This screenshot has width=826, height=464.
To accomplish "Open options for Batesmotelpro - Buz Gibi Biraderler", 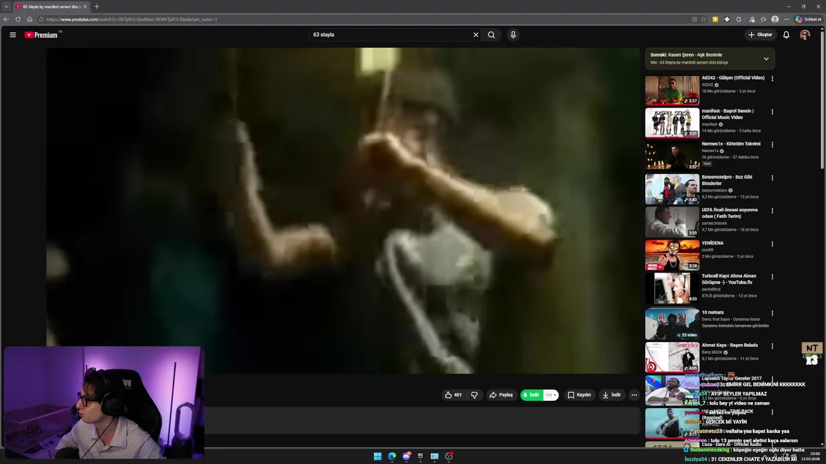I will point(772,178).
